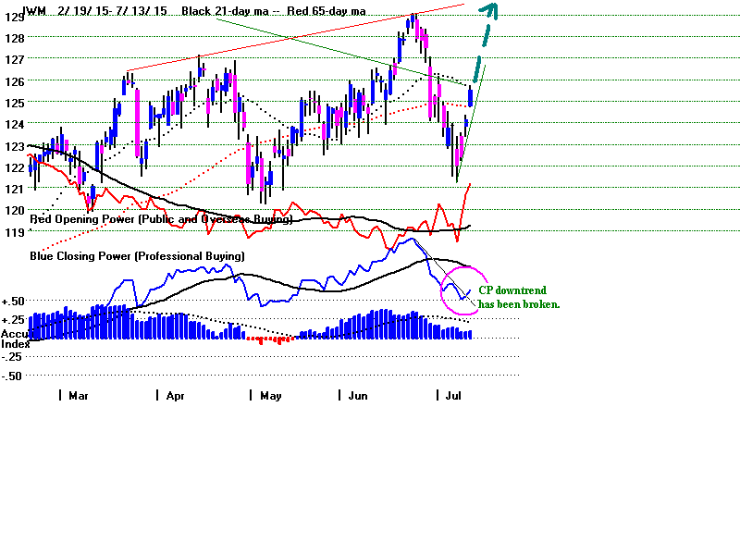Select the Blue Closing Power label

[137, 255]
